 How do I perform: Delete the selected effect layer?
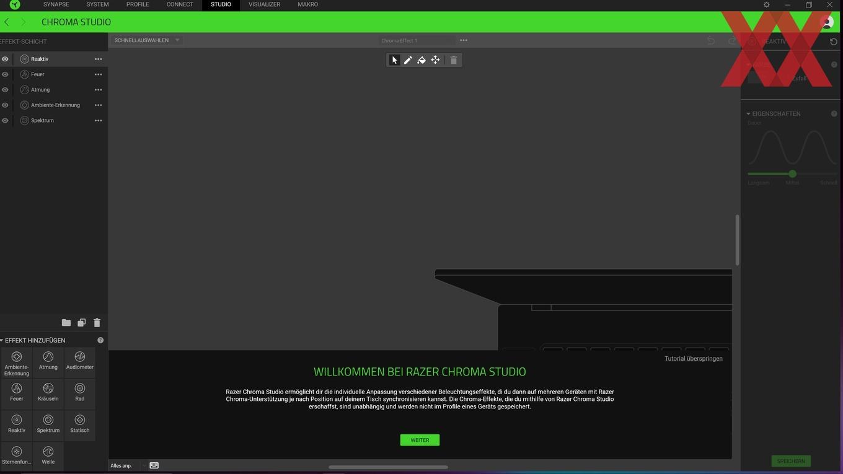[97, 323]
